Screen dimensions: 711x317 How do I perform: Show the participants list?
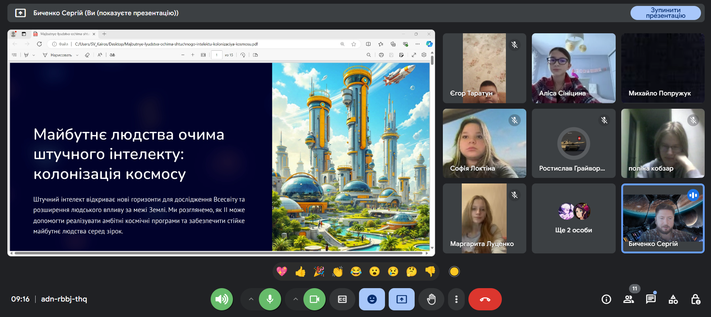click(629, 299)
